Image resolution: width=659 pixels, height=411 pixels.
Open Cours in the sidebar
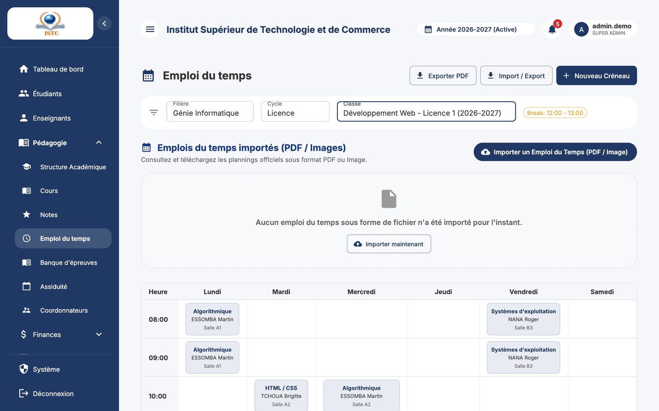63,191
